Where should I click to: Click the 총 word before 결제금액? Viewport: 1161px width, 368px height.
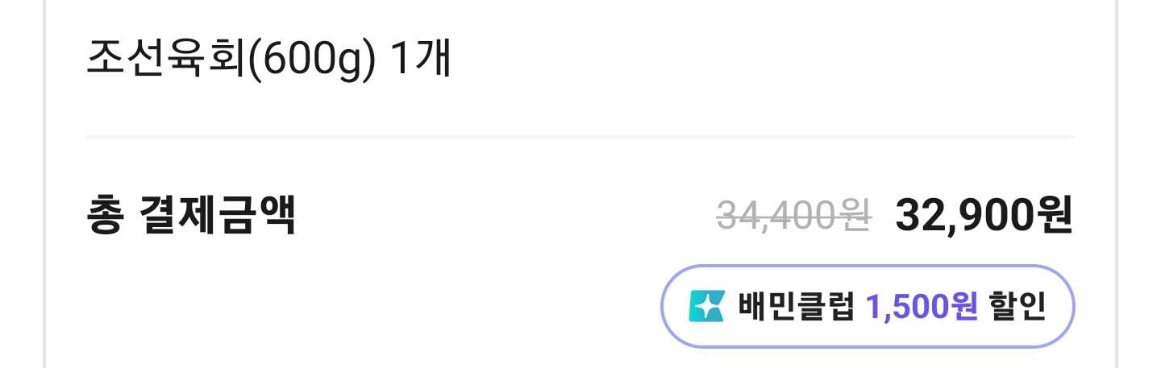coord(103,215)
